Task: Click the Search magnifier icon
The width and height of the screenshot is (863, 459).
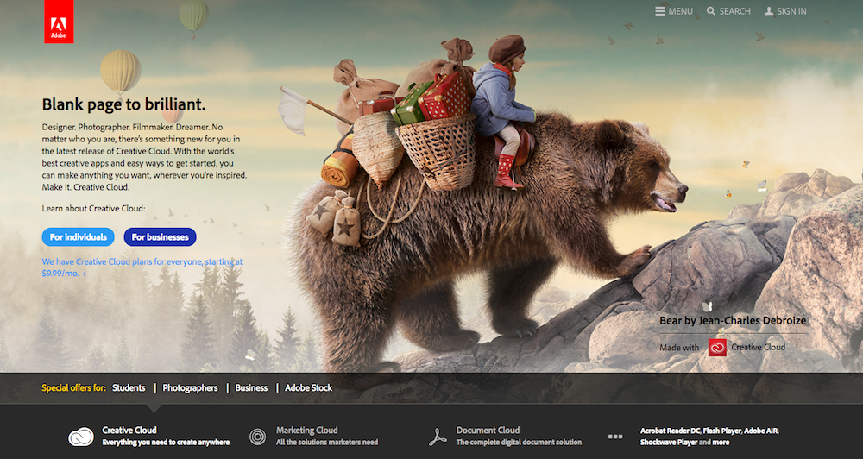Action: point(711,11)
